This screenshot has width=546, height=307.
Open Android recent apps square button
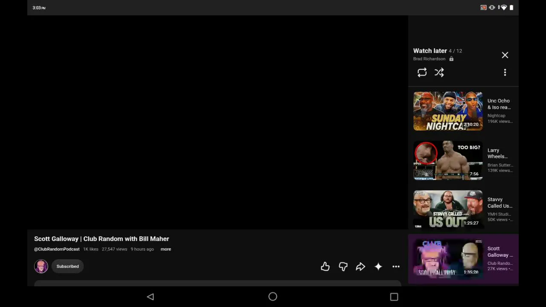click(x=394, y=297)
